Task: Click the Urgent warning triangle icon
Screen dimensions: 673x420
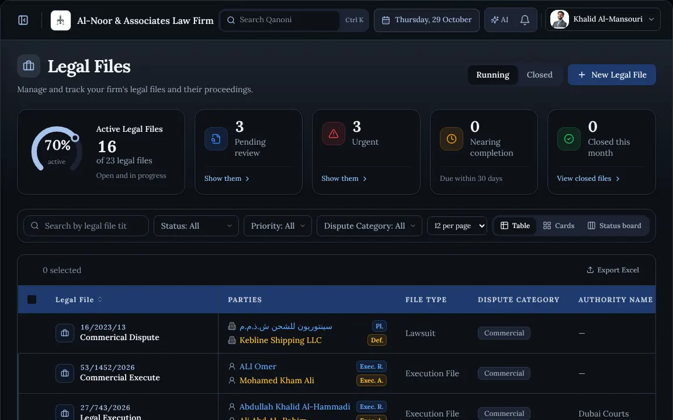Action: pyautogui.click(x=334, y=134)
